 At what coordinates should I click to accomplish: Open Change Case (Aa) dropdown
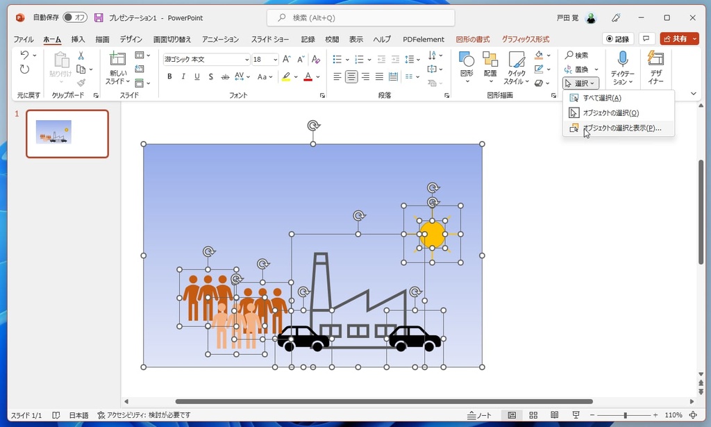click(265, 76)
